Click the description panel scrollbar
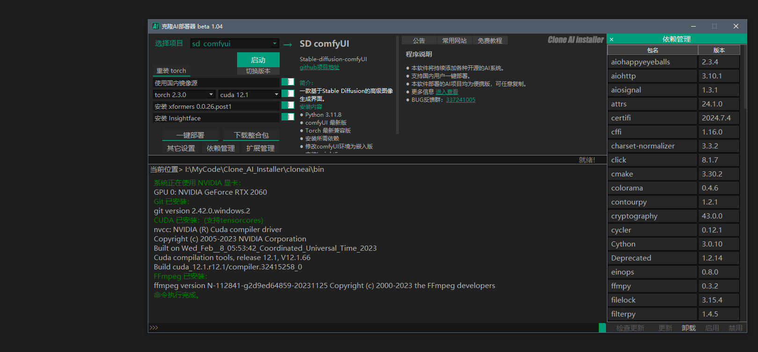 [x=397, y=85]
